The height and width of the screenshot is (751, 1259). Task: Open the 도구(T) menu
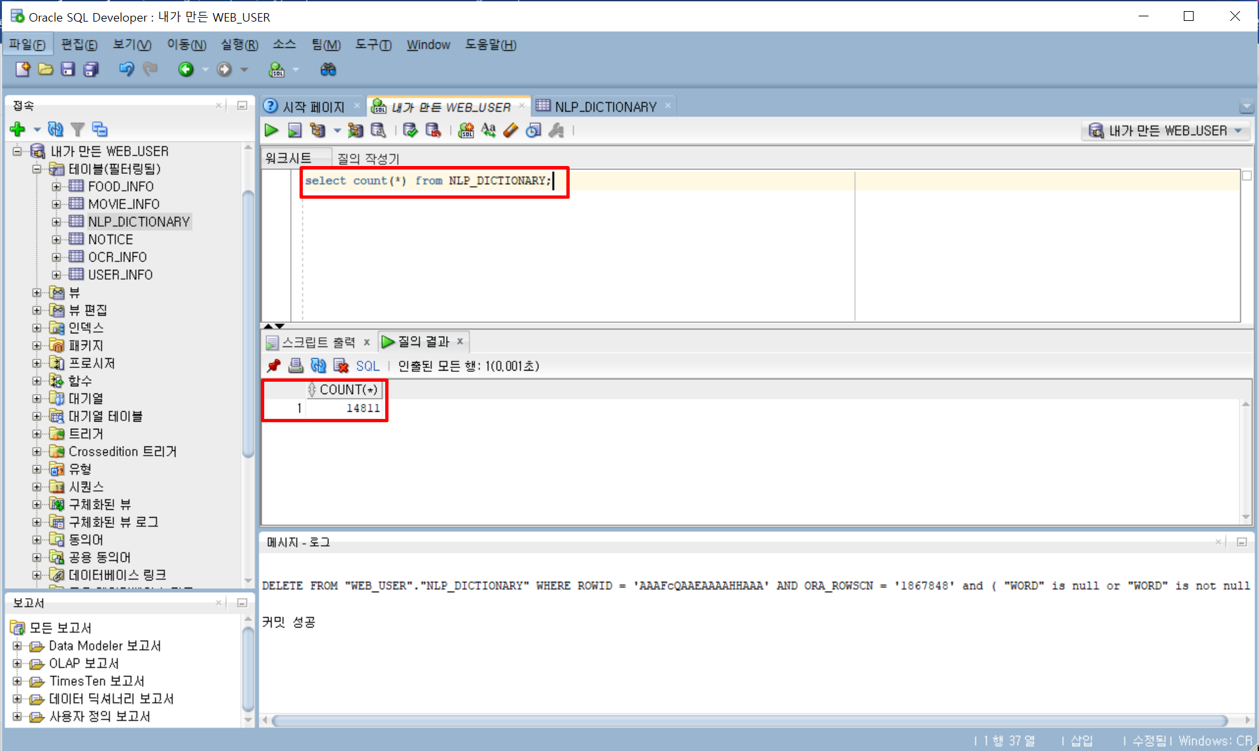tap(373, 44)
